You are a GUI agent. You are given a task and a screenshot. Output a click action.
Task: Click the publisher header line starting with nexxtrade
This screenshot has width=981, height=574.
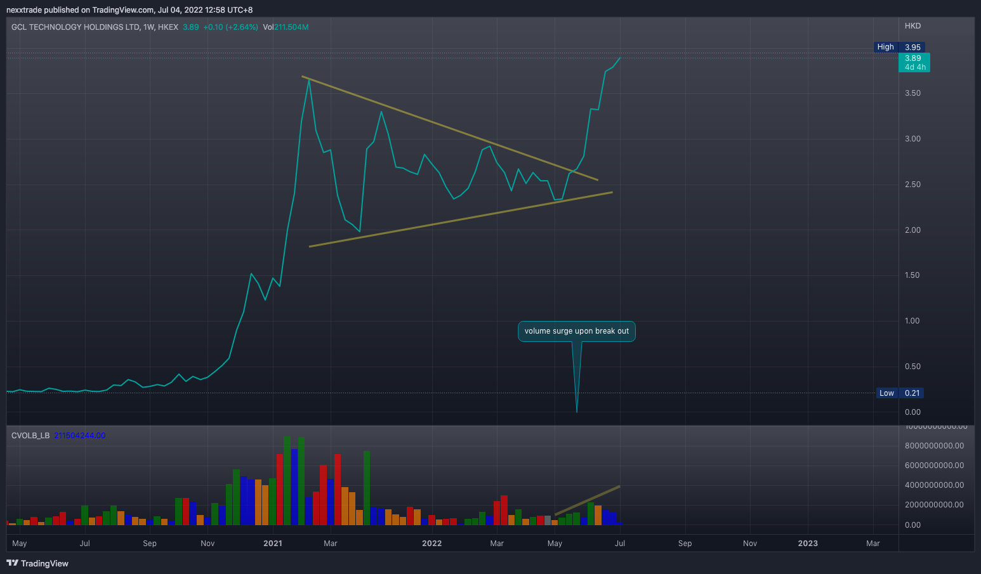129,10
